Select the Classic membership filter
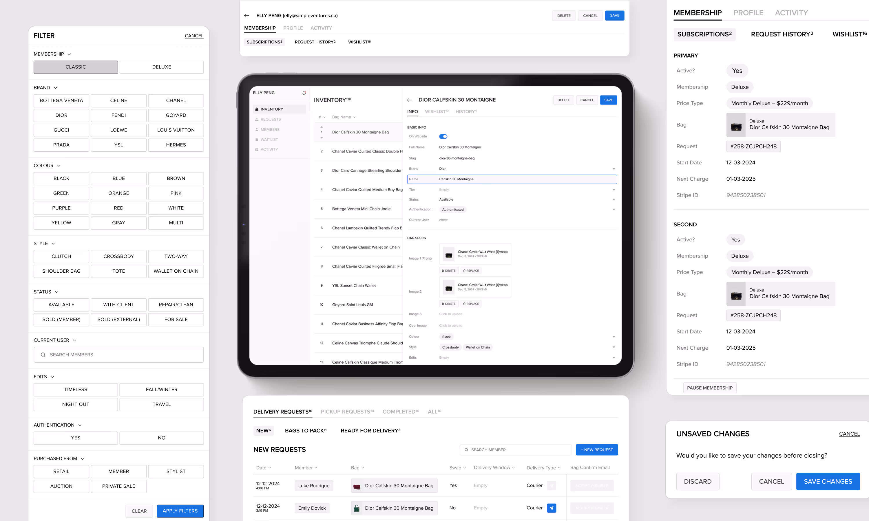Image resolution: width=869 pixels, height=521 pixels. pyautogui.click(x=76, y=67)
